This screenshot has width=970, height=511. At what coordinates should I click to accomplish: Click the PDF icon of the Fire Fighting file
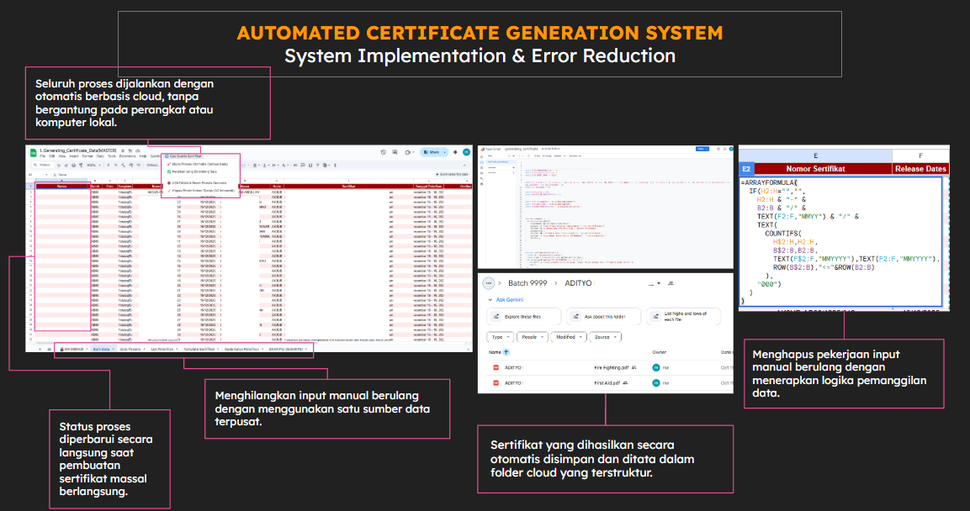(496, 368)
